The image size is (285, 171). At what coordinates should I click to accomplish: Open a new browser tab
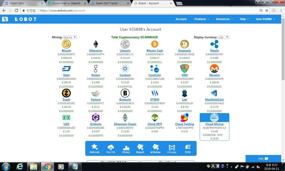pyautogui.click(x=179, y=4)
